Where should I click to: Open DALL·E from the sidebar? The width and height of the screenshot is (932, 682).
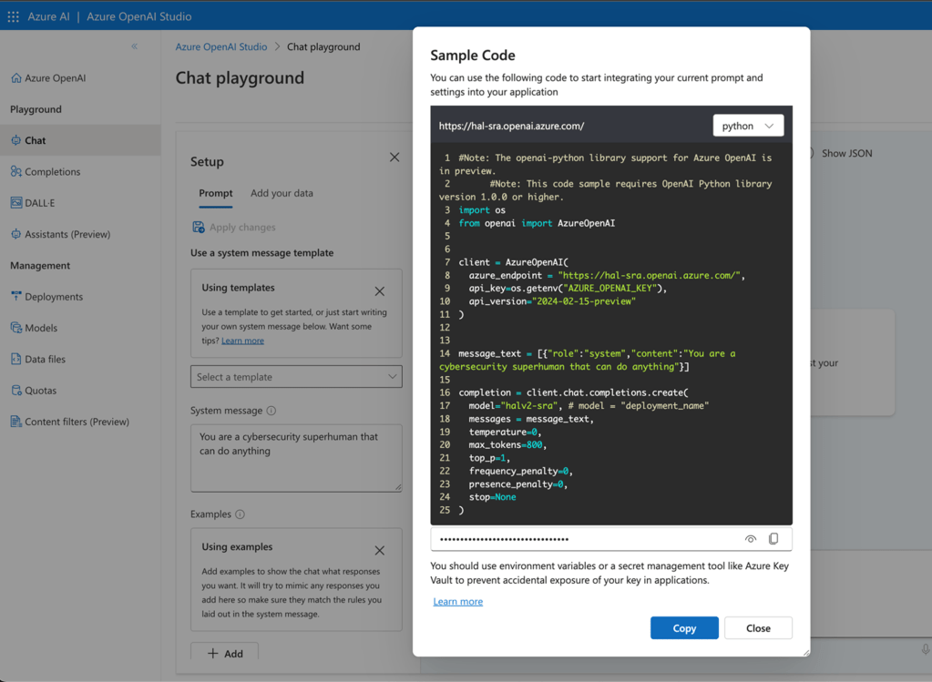[39, 203]
